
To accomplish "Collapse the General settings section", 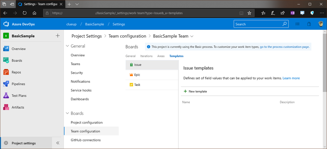I will (x=67, y=46).
